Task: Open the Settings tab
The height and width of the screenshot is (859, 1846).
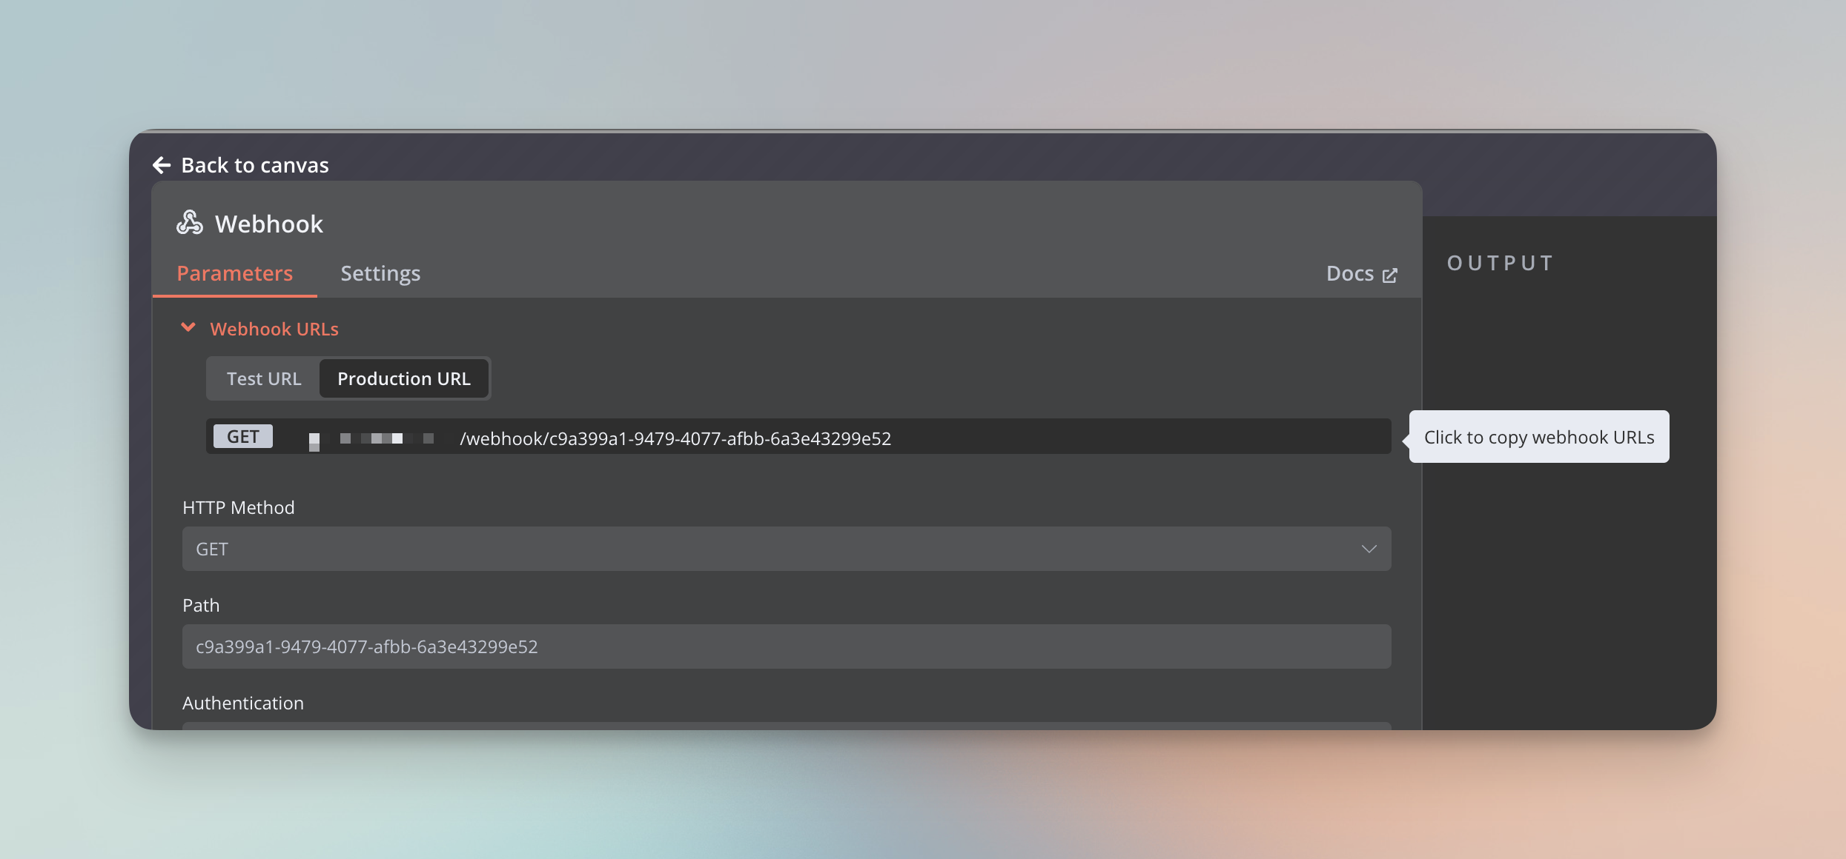Action: (380, 273)
